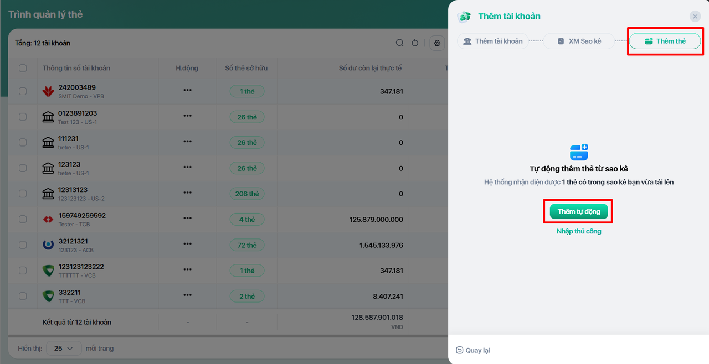Image resolution: width=709 pixels, height=364 pixels.
Task: Expand the 208 thẻ badge for 12313123
Action: point(247,194)
